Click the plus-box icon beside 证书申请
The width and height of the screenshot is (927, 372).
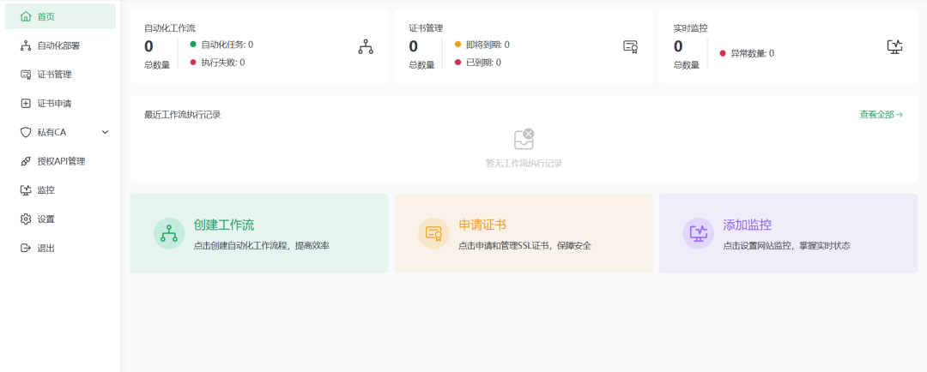click(26, 104)
